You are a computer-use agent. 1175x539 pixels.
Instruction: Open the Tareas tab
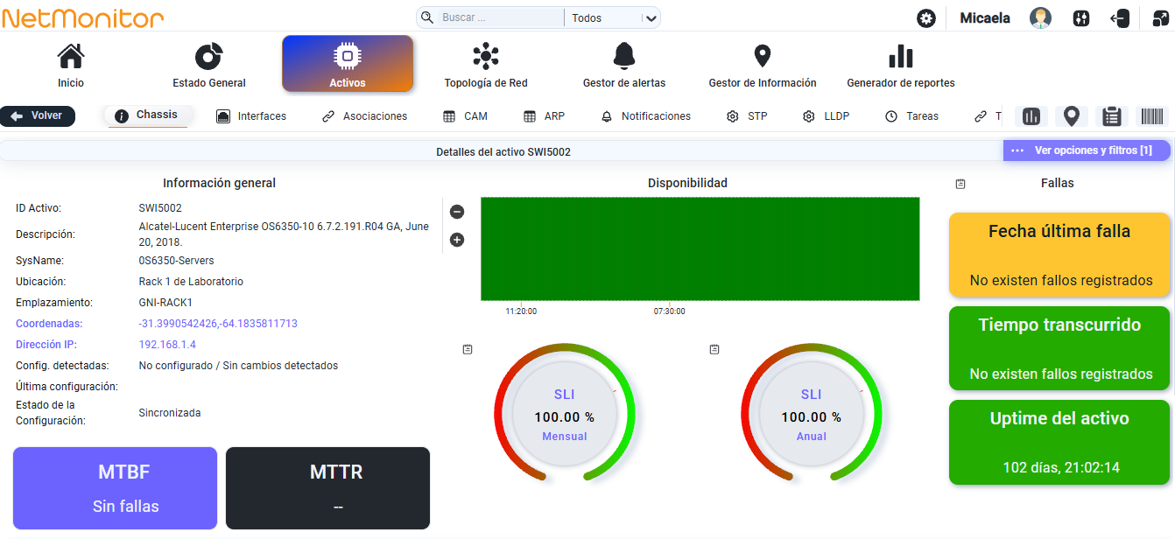(911, 116)
